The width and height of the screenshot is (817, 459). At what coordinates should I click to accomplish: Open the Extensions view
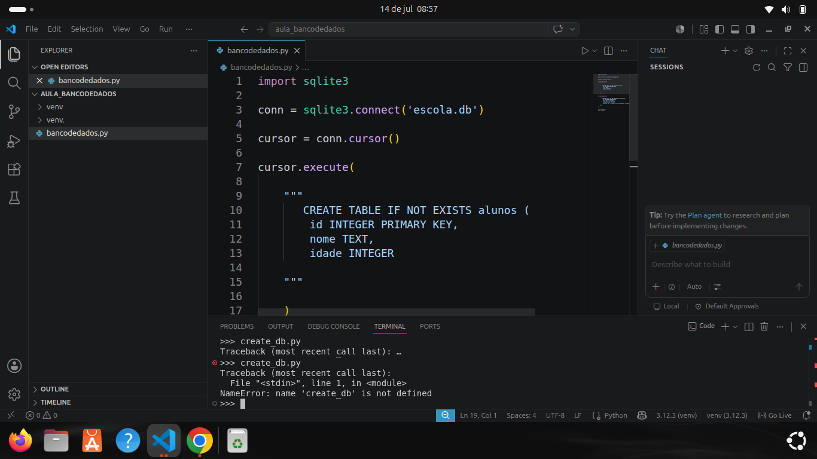tap(14, 170)
